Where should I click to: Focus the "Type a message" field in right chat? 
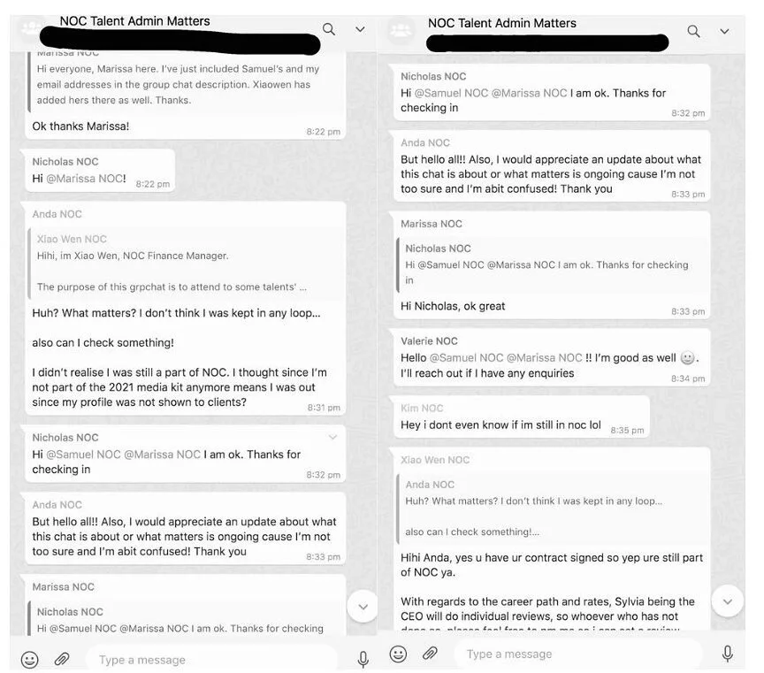[579, 654]
